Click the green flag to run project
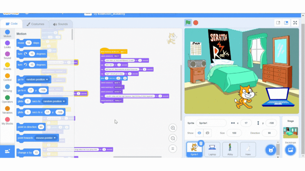 188,23
